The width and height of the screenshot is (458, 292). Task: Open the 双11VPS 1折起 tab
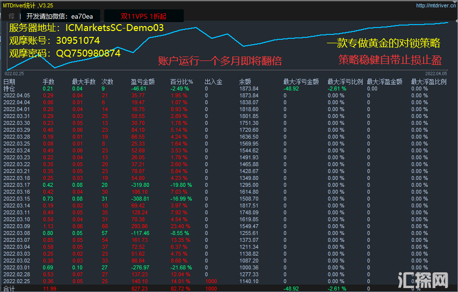[x=143, y=16]
